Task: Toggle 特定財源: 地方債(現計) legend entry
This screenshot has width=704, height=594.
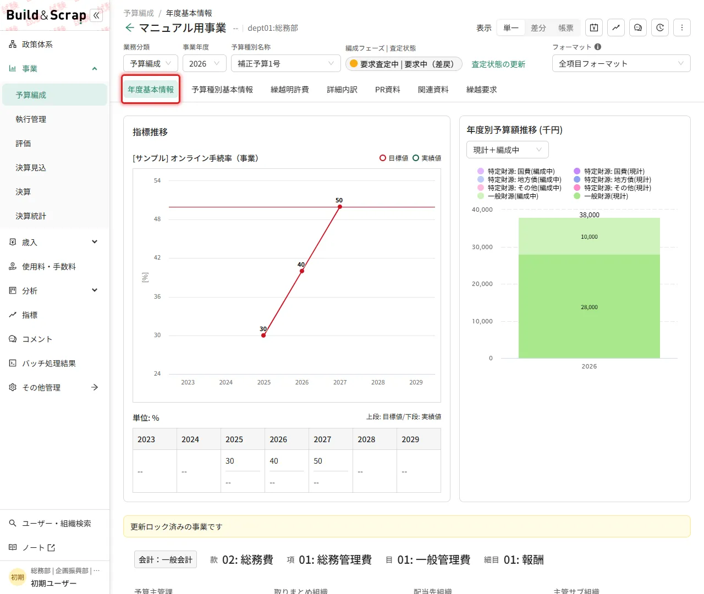Action: [612, 180]
